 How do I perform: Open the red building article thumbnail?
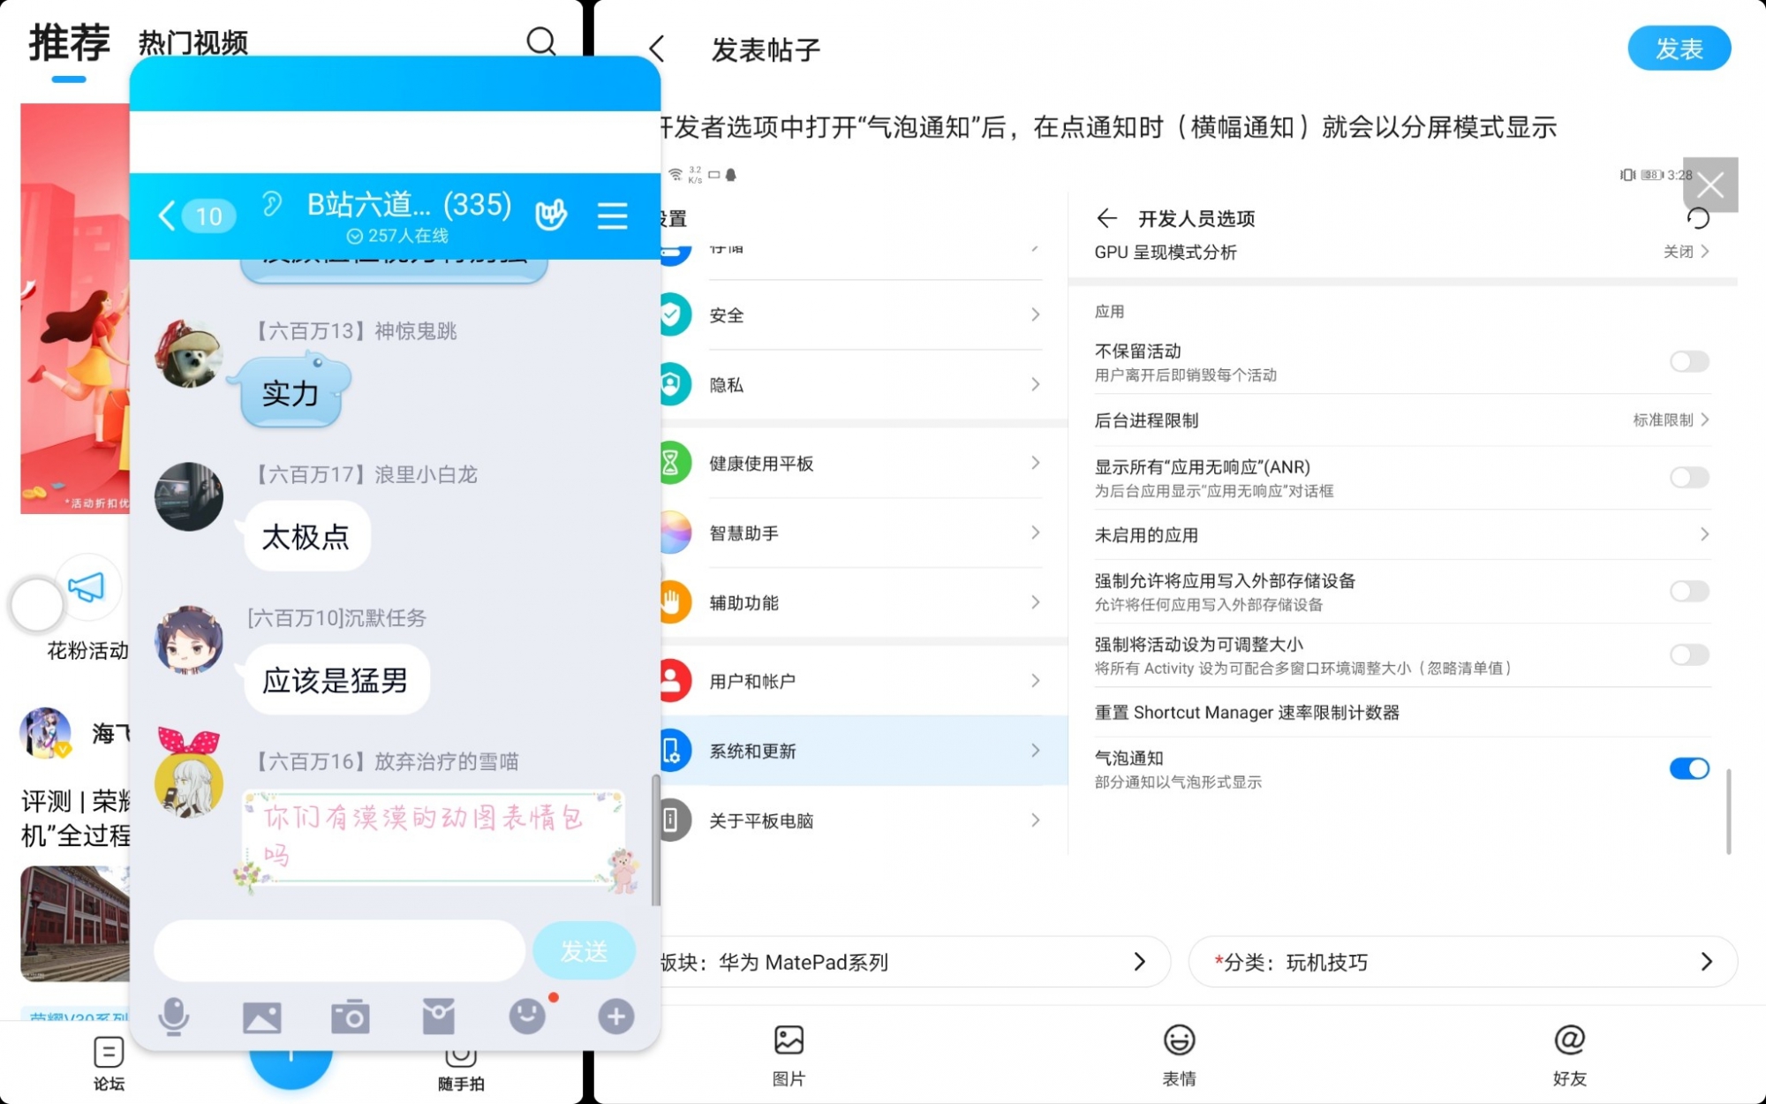point(75,924)
